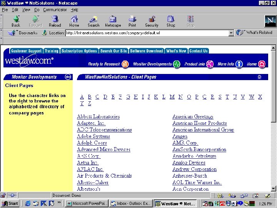
Task: Open the Abbott Laboratories link
Action: (x=98, y=117)
